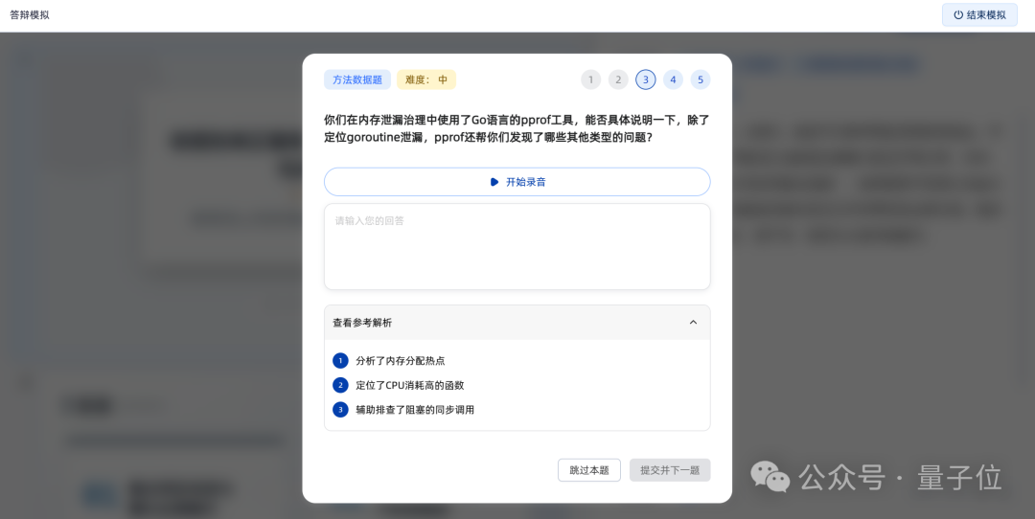Click reference point 定位了CPU消耗高的函数
The width and height of the screenshot is (1035, 519).
410,385
